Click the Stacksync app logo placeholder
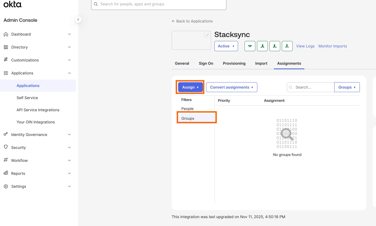The height and width of the screenshot is (226, 376). (x=191, y=40)
